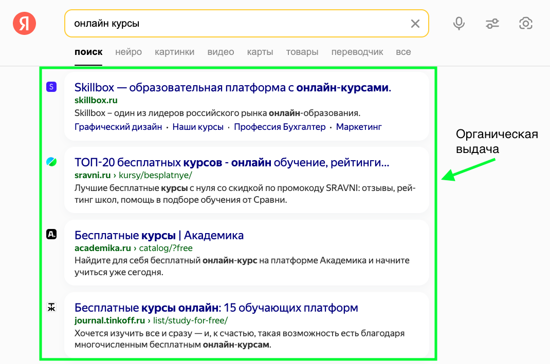Open 'Профессия Бухгалтер' sitelink

(280, 127)
